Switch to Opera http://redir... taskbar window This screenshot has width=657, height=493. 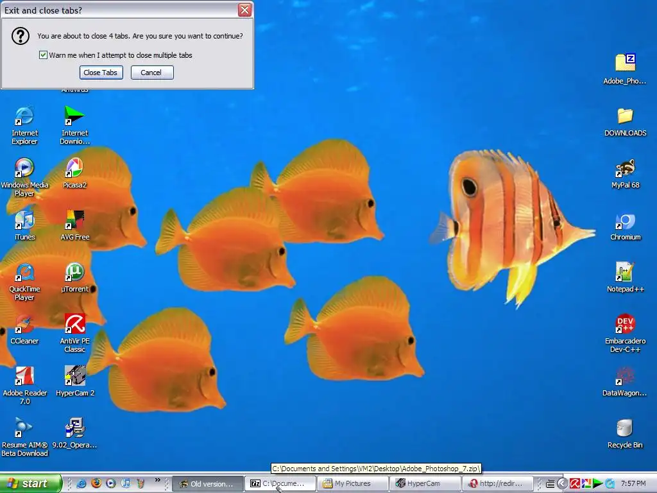coord(497,484)
